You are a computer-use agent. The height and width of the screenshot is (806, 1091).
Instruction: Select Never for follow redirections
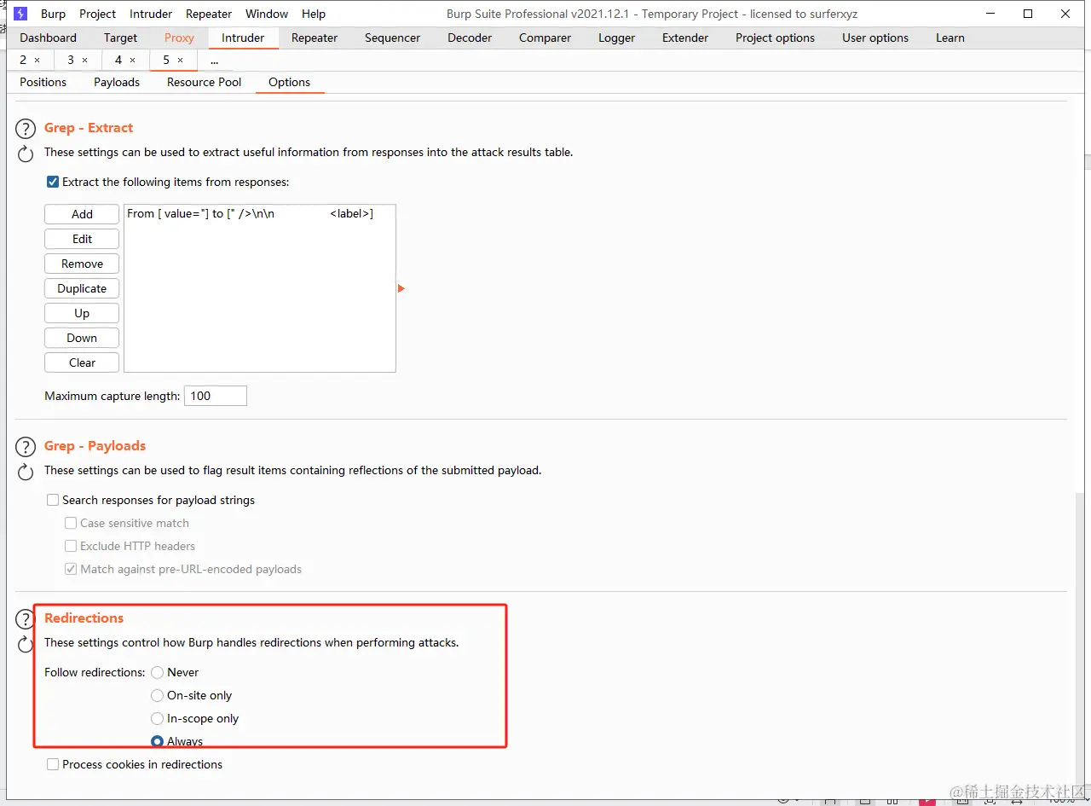[157, 672]
